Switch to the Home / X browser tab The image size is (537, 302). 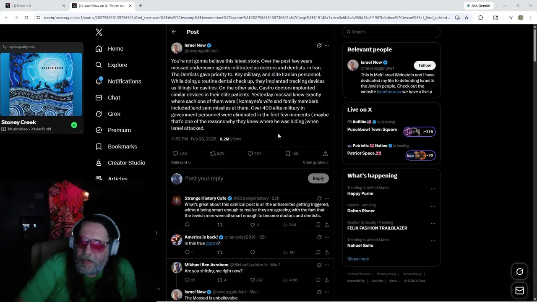click(x=35, y=5)
